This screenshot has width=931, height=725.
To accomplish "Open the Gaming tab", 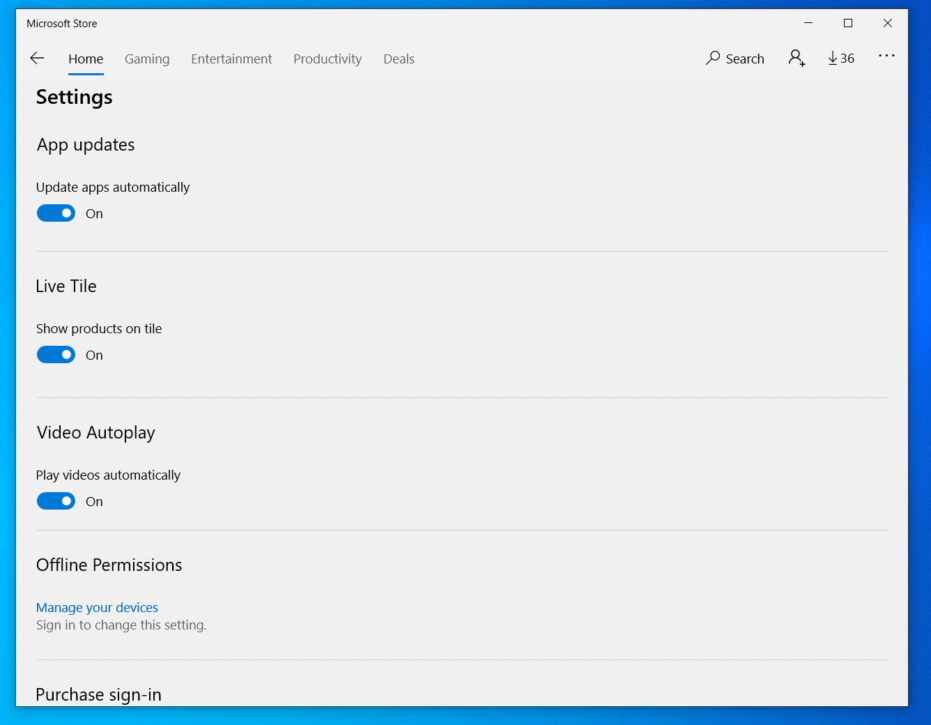I will [x=147, y=59].
